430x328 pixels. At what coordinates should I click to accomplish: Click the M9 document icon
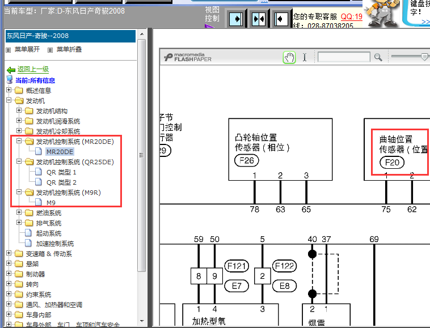pyautogui.click(x=39, y=202)
